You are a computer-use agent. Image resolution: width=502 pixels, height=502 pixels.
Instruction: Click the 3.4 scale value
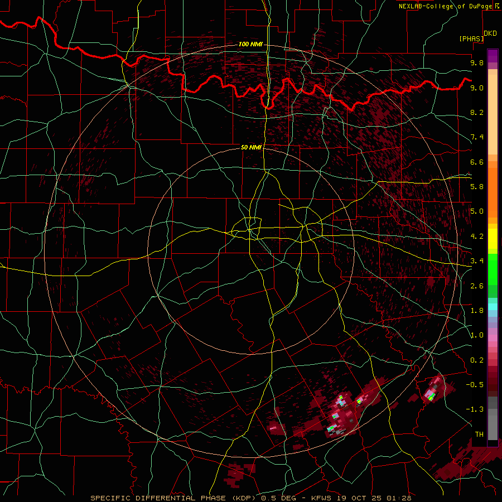(x=477, y=261)
